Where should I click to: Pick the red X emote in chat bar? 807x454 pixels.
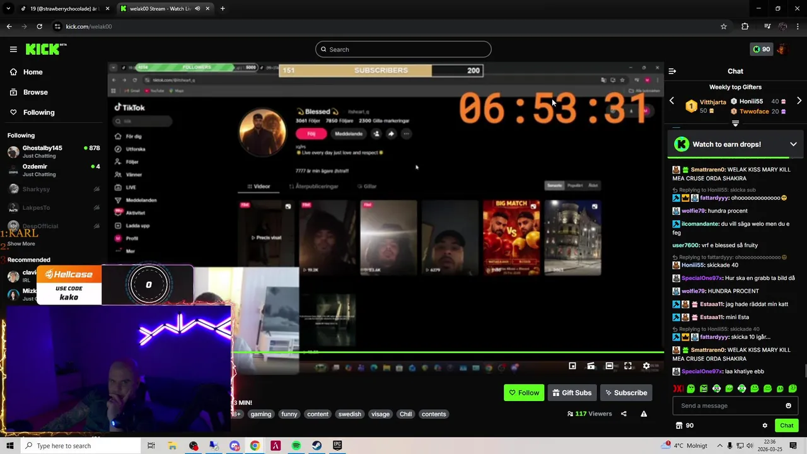click(678, 388)
